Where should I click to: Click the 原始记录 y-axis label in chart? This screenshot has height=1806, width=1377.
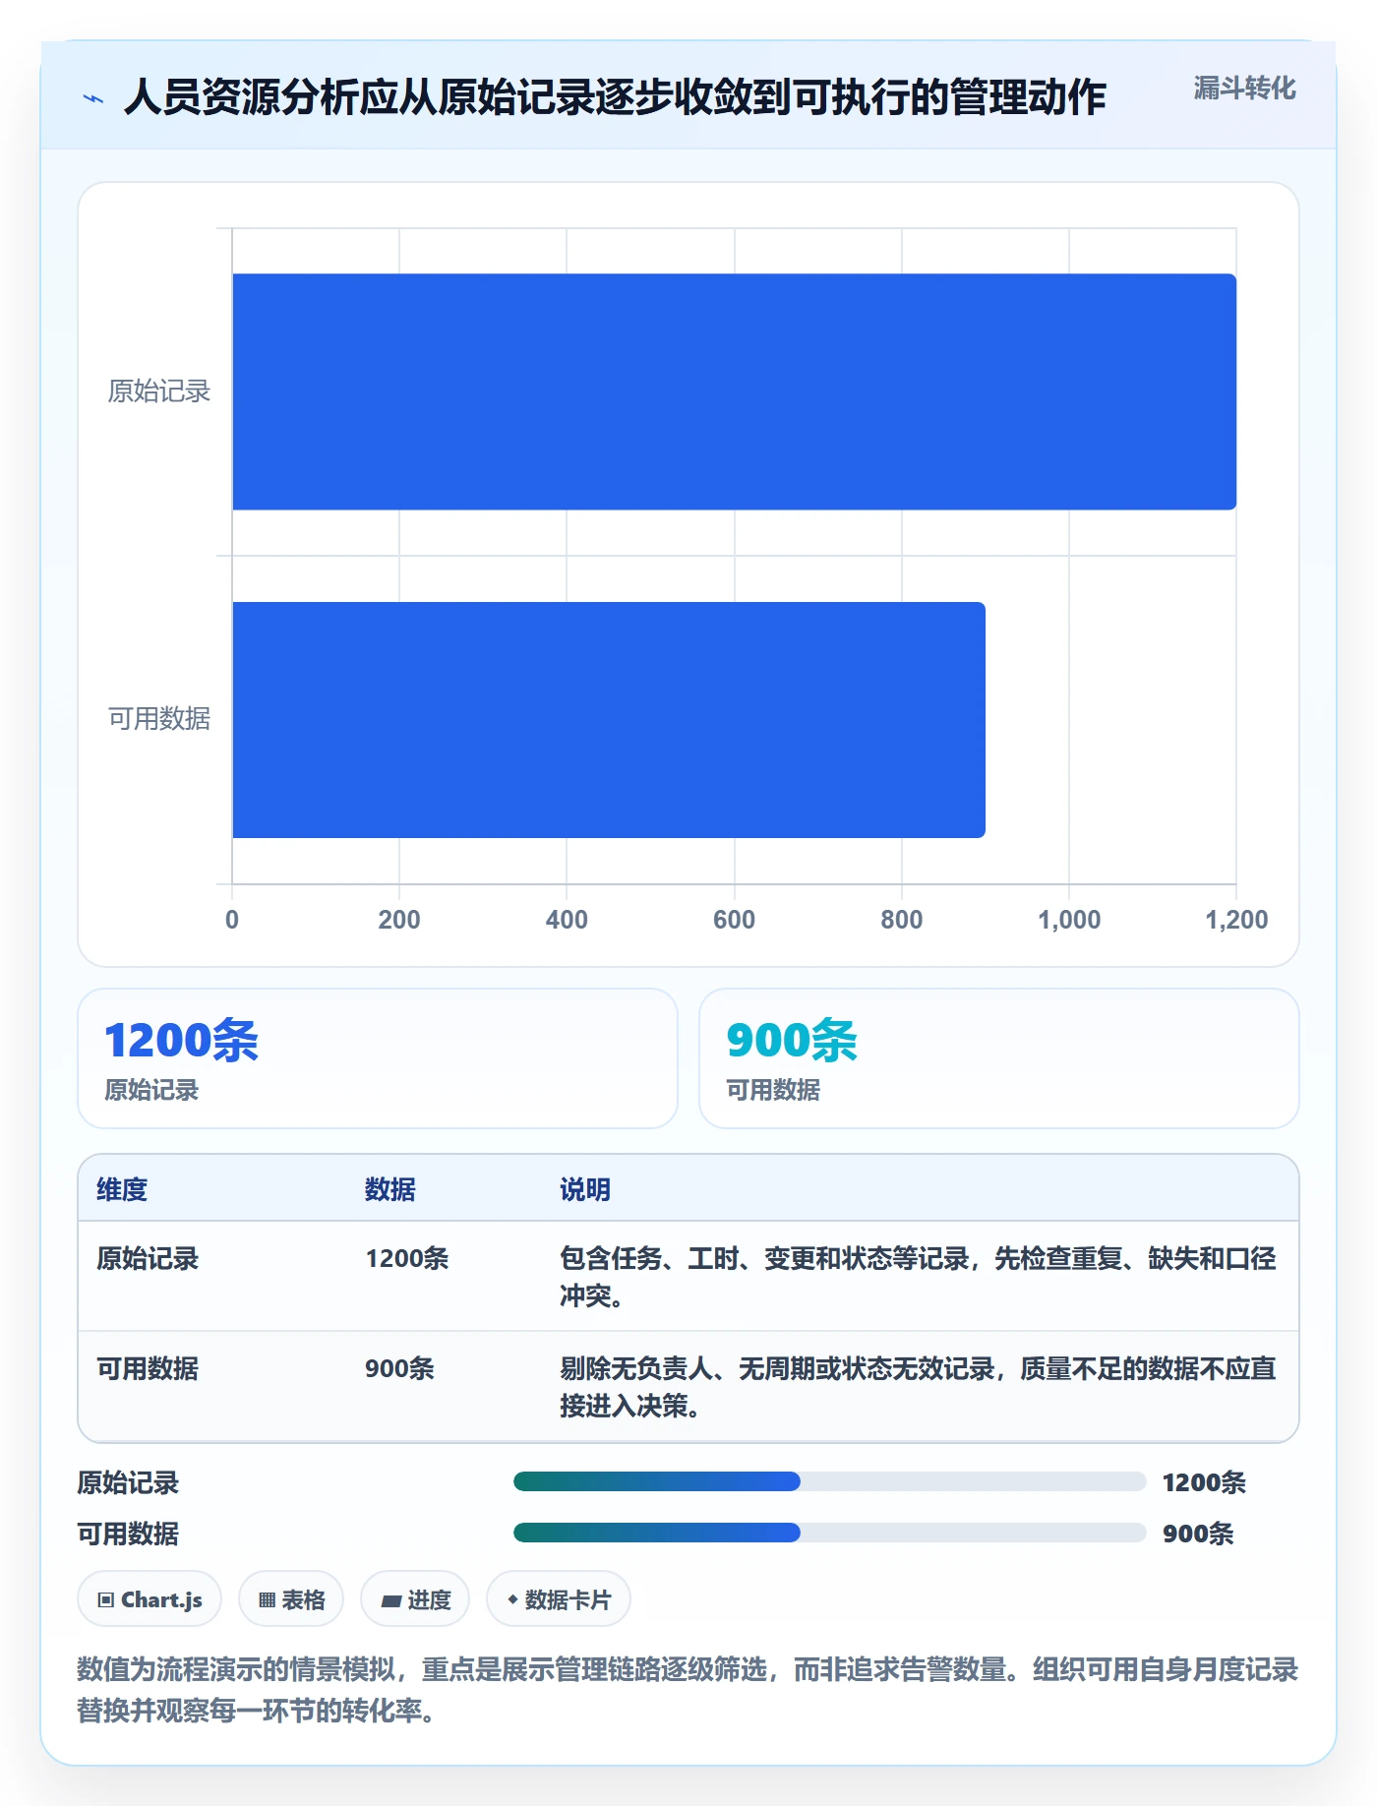[159, 391]
